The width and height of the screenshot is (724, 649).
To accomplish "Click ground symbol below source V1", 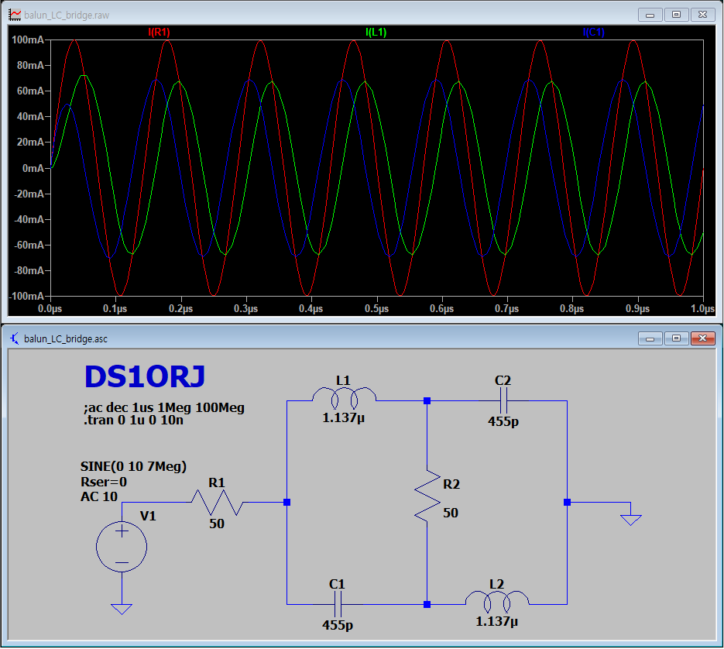I will pyautogui.click(x=122, y=609).
